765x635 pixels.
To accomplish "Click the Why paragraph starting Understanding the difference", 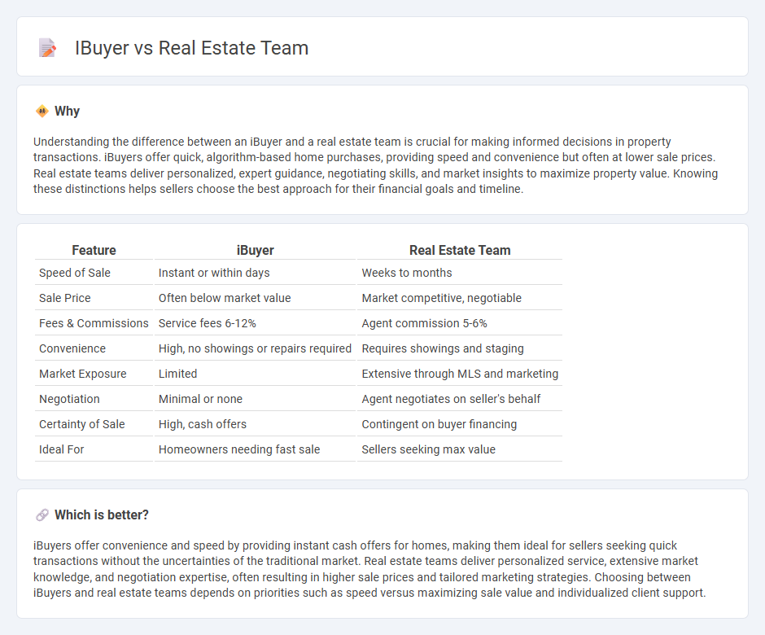I will click(376, 165).
